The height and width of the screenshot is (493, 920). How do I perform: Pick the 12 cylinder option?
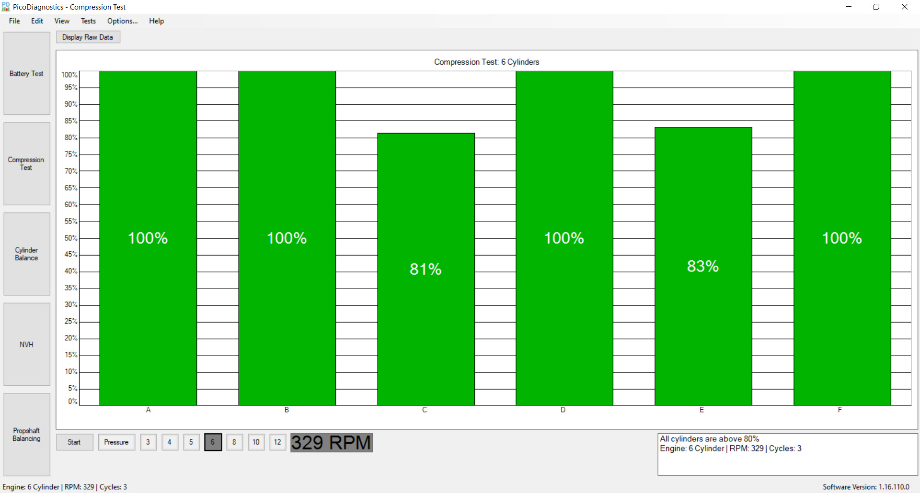coord(277,442)
